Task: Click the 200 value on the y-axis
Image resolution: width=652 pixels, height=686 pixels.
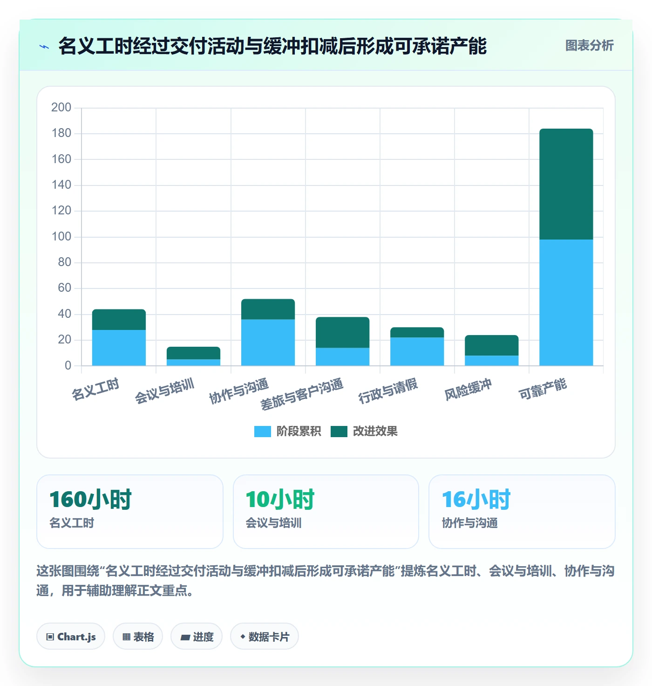Action: pyautogui.click(x=61, y=108)
